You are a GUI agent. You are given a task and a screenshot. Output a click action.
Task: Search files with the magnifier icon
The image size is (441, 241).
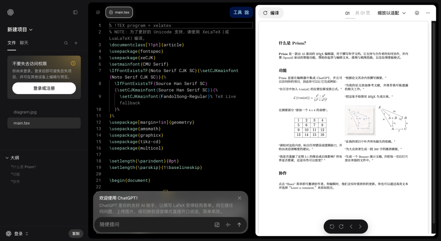(66, 43)
